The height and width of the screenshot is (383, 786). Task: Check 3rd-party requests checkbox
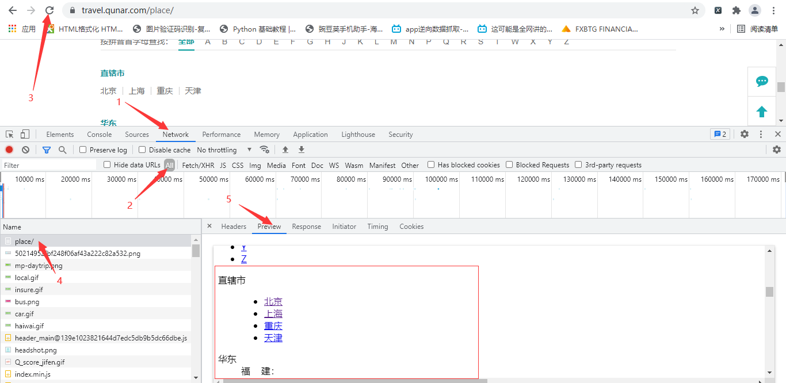578,164
